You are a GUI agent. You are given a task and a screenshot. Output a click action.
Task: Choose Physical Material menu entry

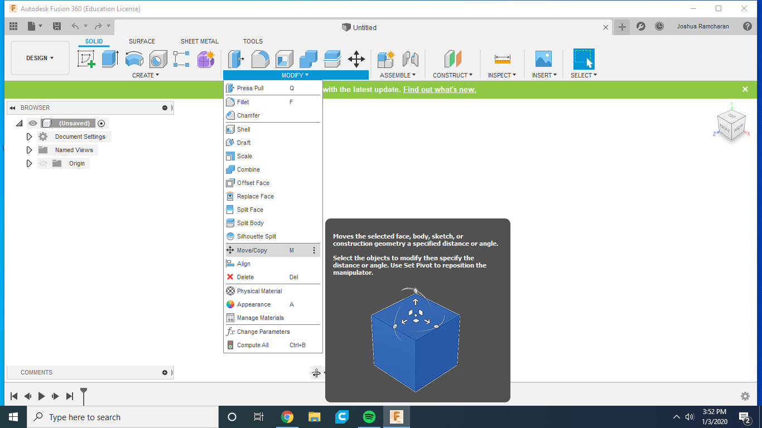click(273, 291)
